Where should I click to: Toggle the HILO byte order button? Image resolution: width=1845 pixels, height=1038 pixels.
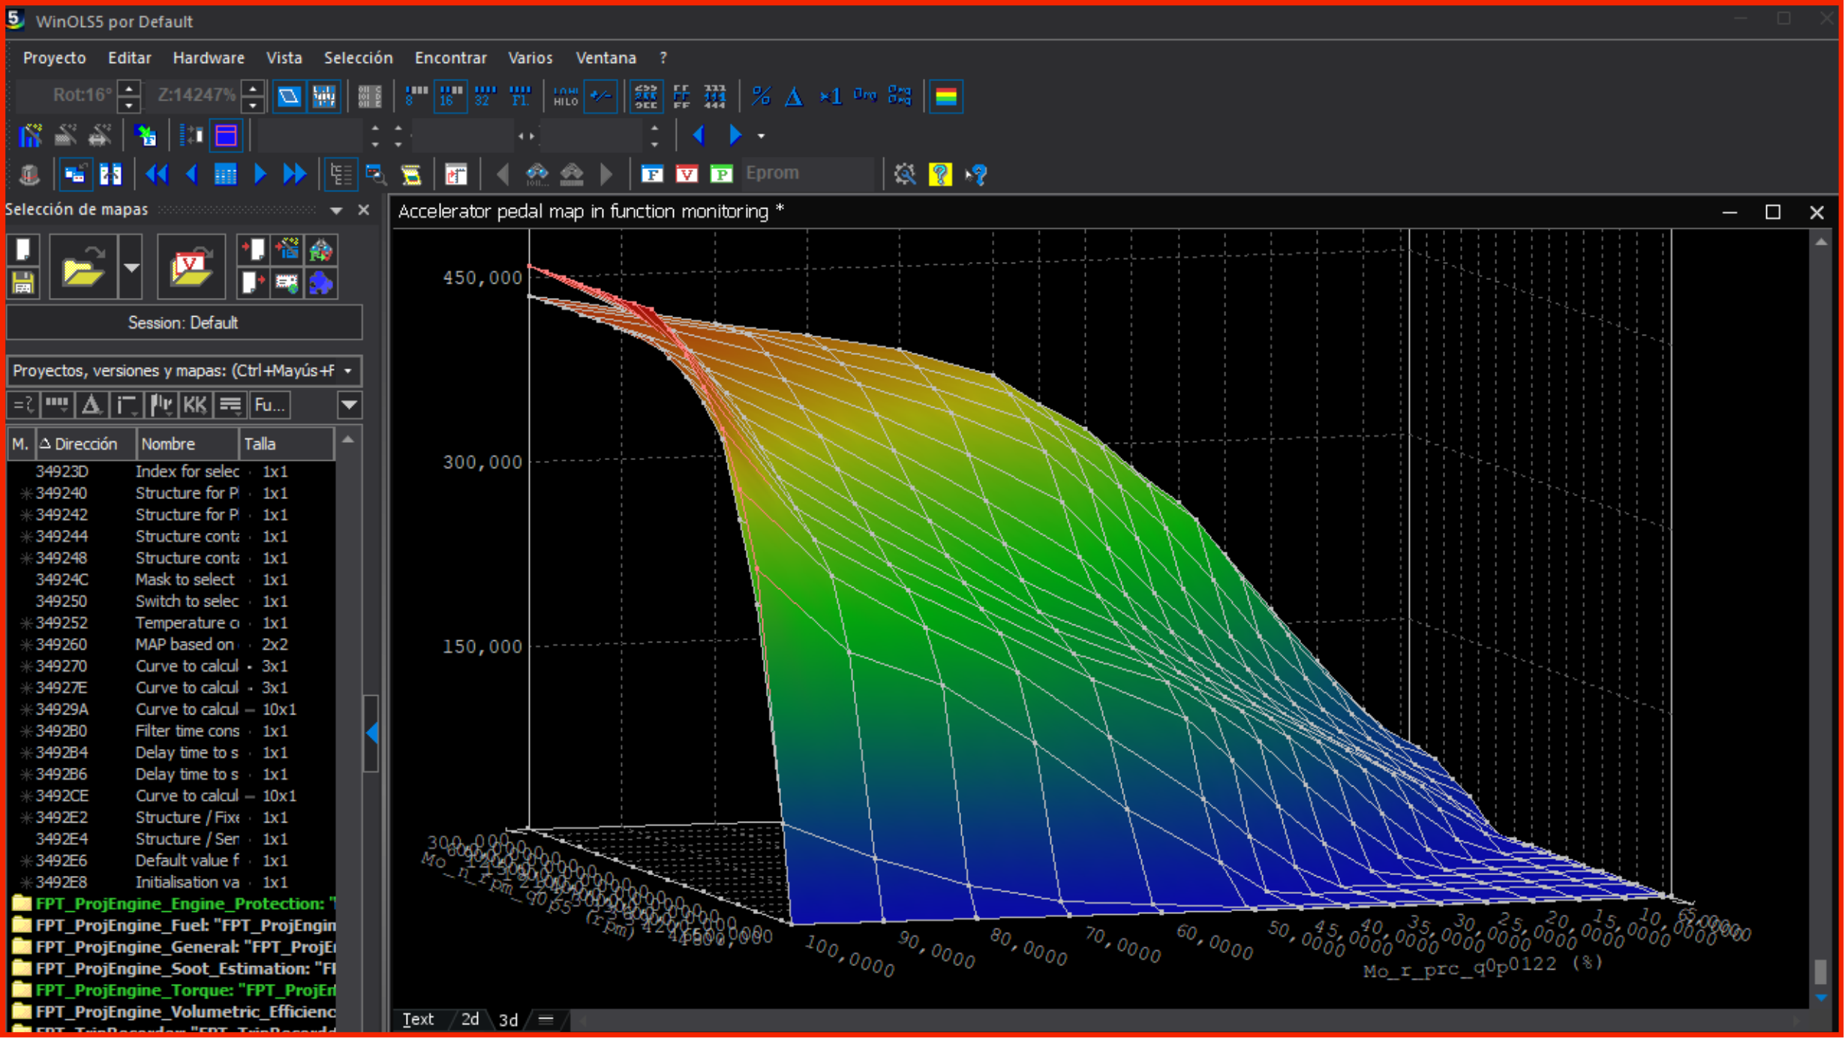(565, 96)
